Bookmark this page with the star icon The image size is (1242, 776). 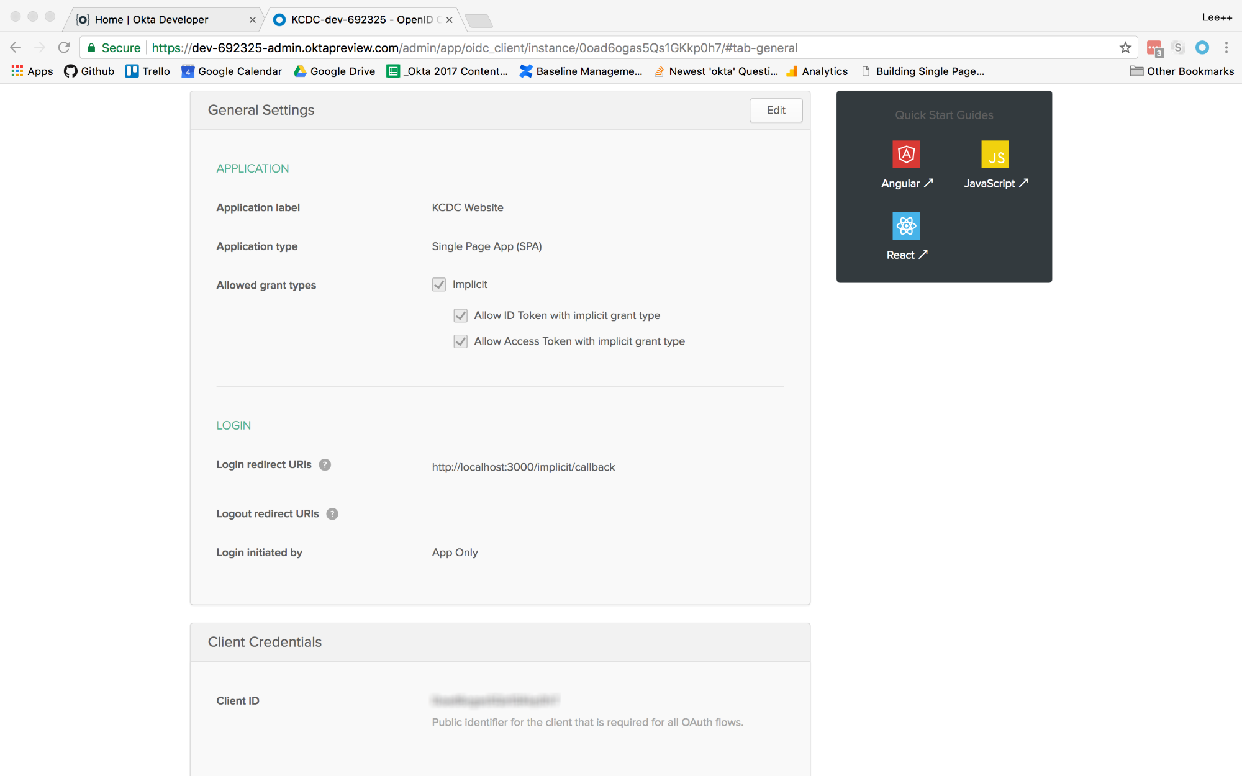pos(1125,48)
